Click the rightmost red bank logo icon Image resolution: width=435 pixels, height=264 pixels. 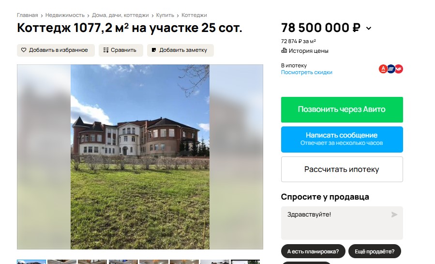click(x=399, y=69)
